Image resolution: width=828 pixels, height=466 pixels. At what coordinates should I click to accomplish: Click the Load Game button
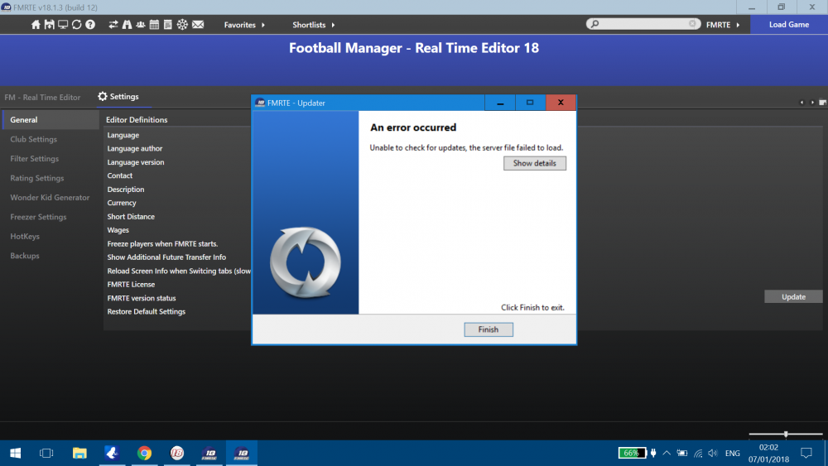click(788, 25)
